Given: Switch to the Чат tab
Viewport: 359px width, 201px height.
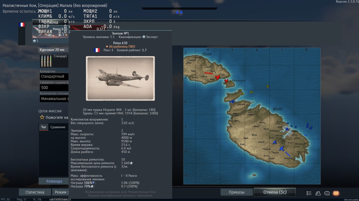Looking at the screenshot, I should pos(44,127).
